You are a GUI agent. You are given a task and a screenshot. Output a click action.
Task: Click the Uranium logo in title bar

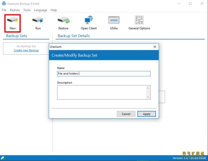4,3
